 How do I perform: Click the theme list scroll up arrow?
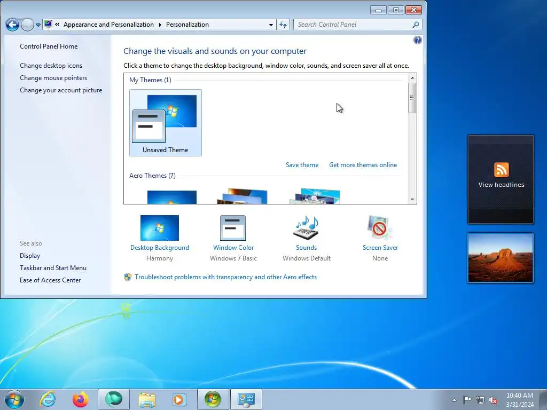point(412,78)
